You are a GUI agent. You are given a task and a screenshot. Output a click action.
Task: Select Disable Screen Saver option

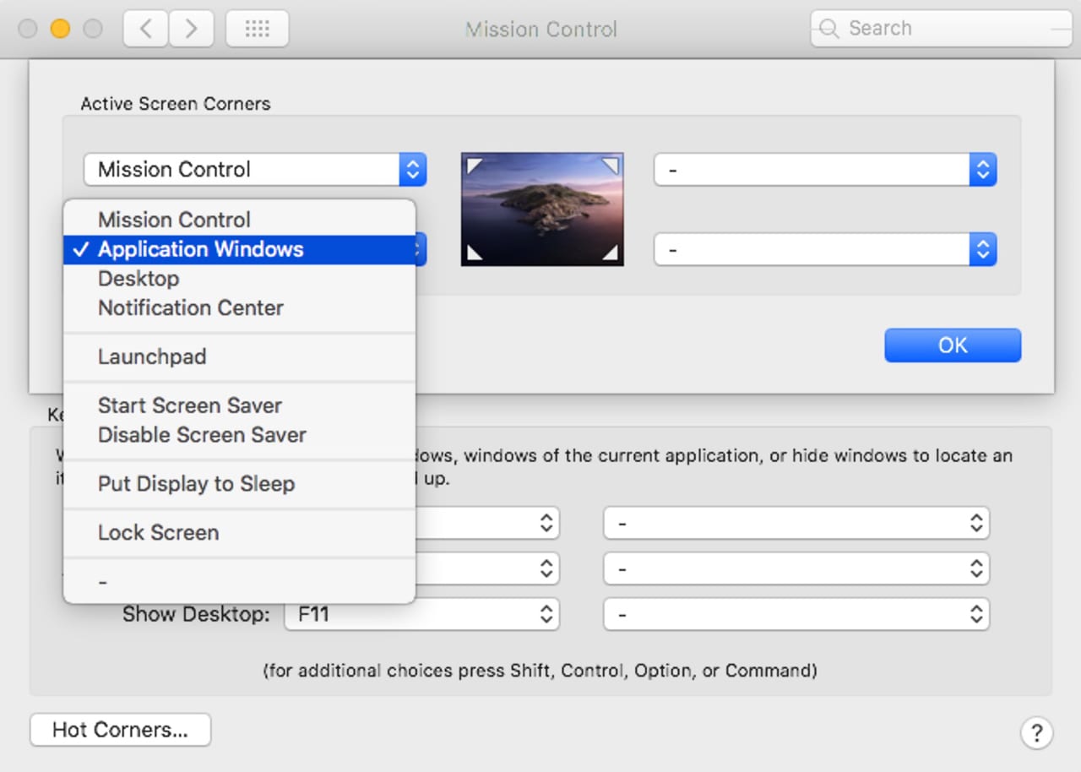tap(202, 435)
